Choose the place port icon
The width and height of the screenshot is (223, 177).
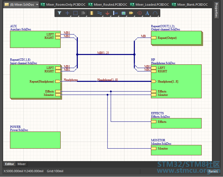[131, 13]
